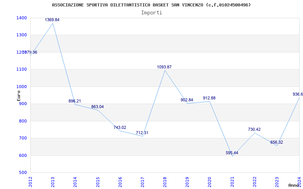Viewport: 303px width, 189px height.
Task: Click the 2016 x-axis year label
Action: pyautogui.click(x=120, y=182)
